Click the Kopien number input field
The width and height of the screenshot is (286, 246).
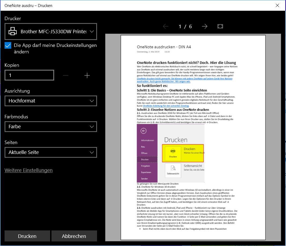coord(29,75)
